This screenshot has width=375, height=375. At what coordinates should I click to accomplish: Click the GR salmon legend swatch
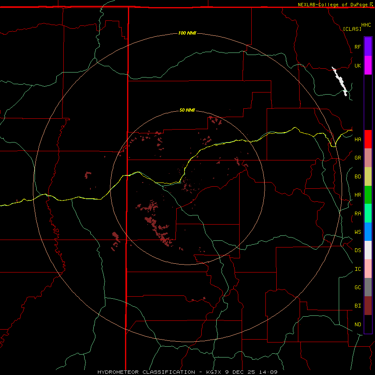click(368, 158)
